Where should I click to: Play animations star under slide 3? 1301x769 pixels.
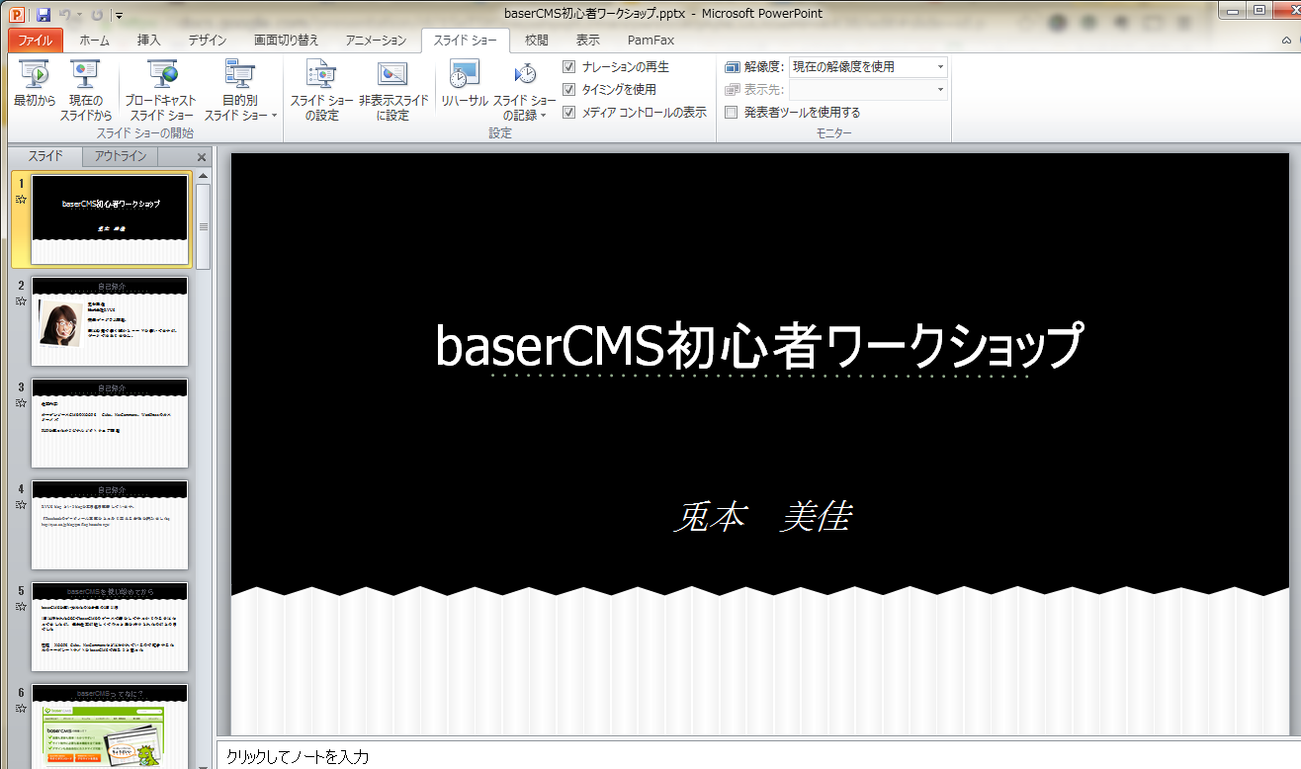tap(21, 403)
